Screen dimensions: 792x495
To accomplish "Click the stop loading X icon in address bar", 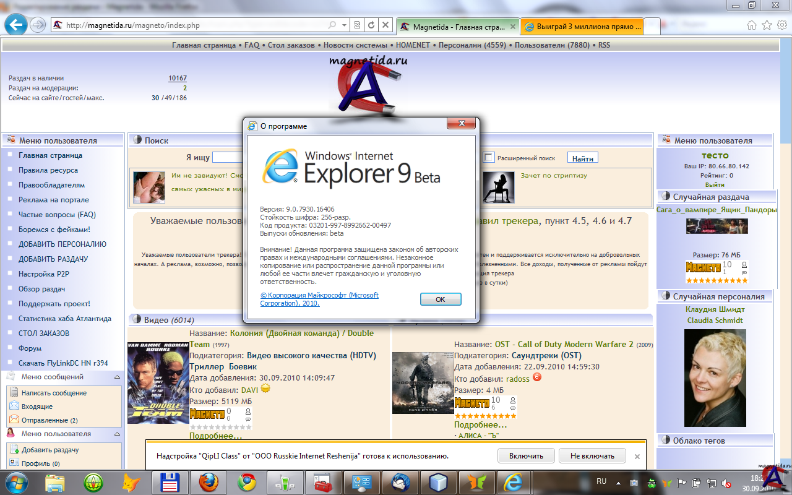I will (385, 25).
